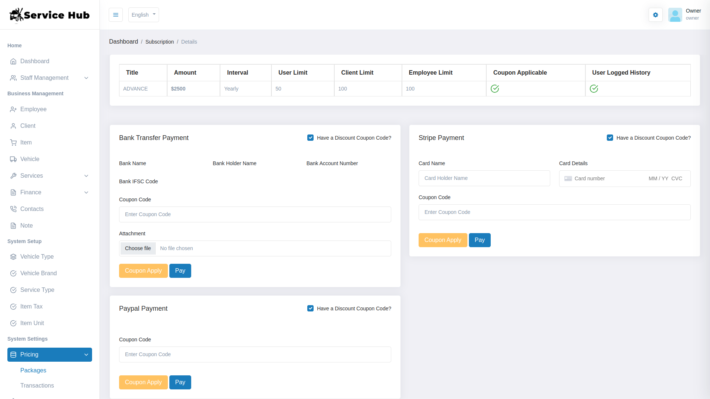Screen dimensions: 710x399
Task: Select the Item shopping cart icon
Action: (x=14, y=142)
